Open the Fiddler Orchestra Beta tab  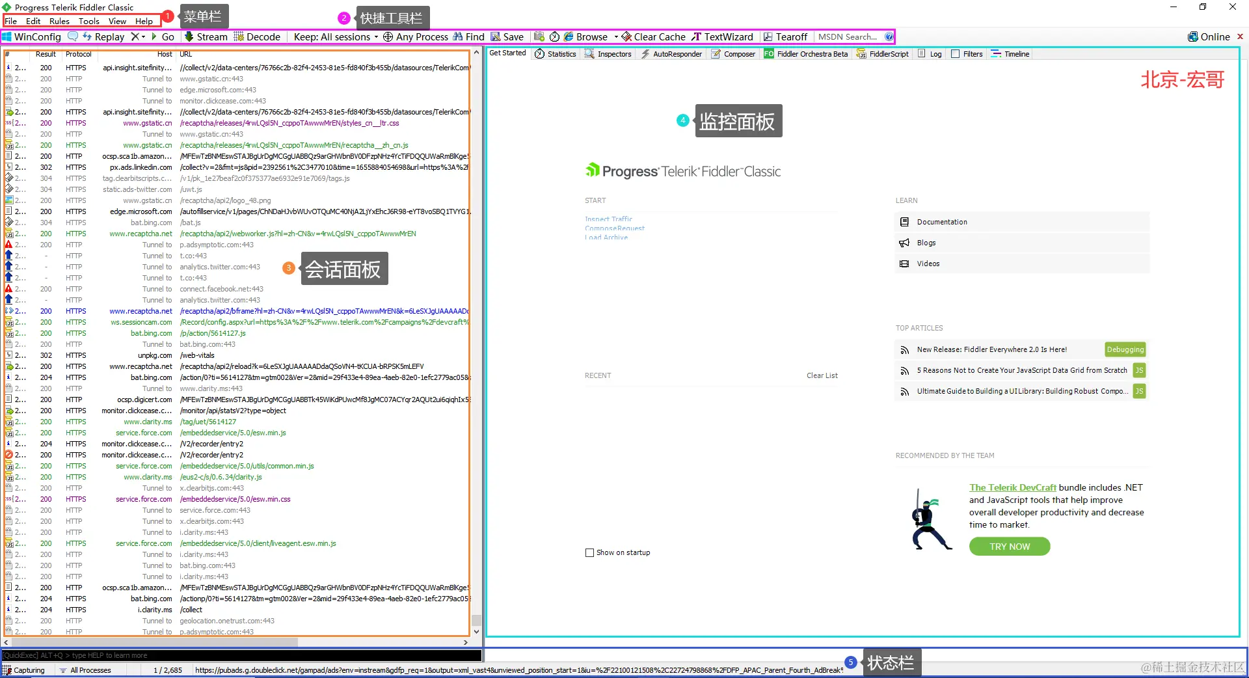click(806, 54)
